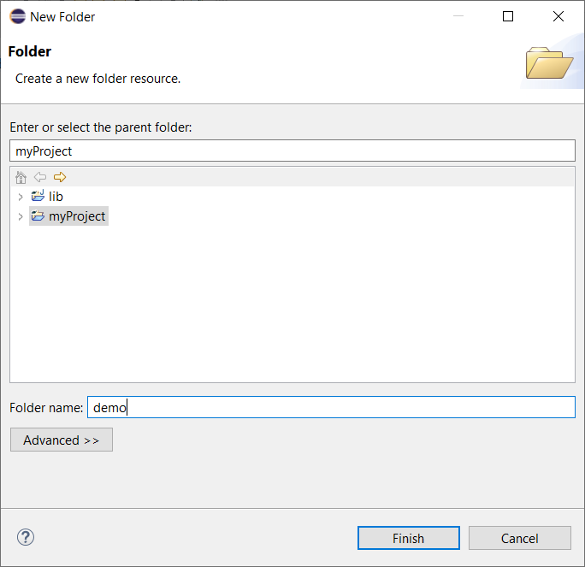Select the lib folder in the tree
The width and height of the screenshot is (585, 567).
[56, 197]
